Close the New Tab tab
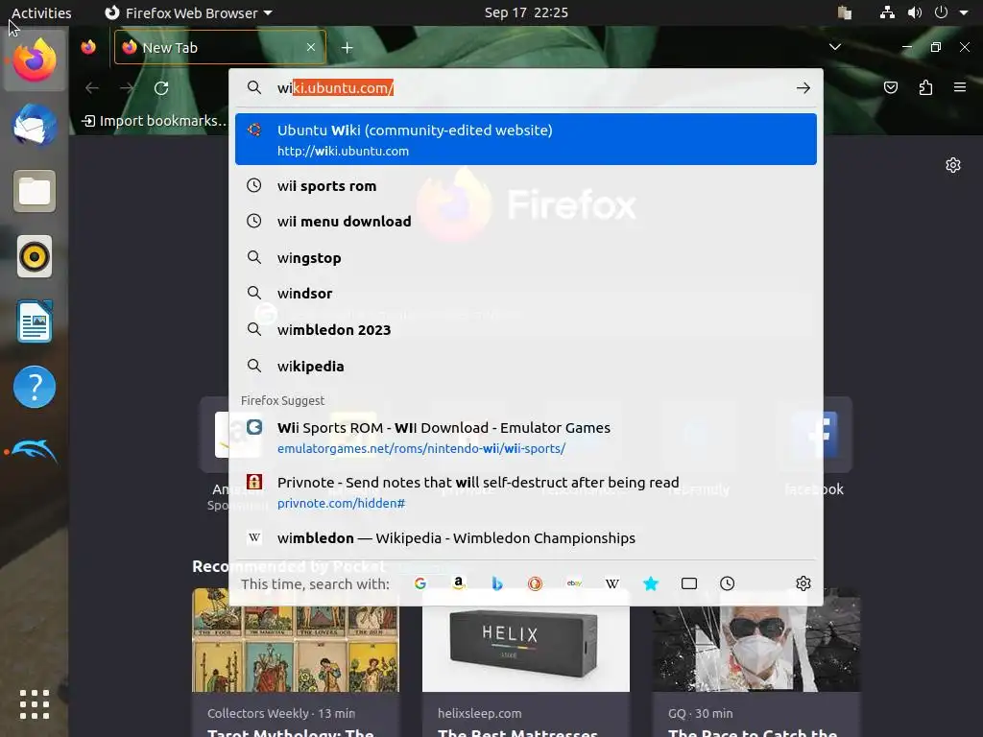 (x=310, y=47)
